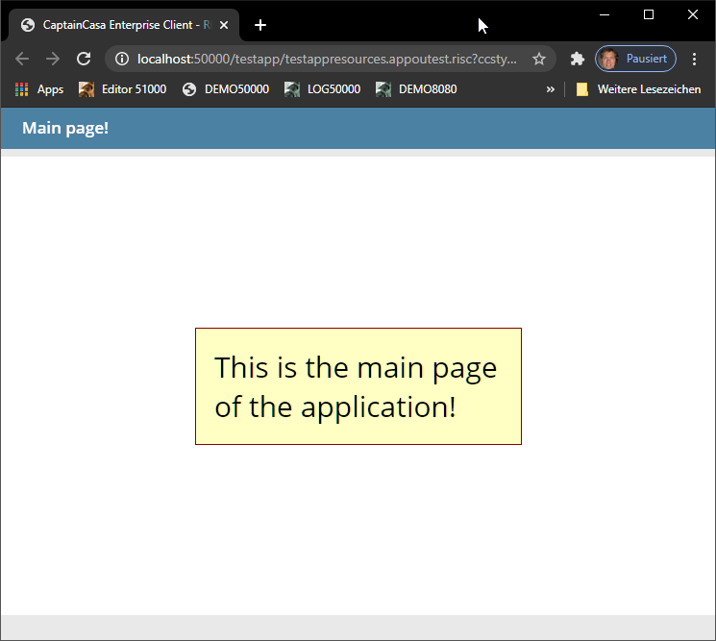Open the LOG50000 bookmark
Image resolution: width=716 pixels, height=641 pixels.
(322, 89)
